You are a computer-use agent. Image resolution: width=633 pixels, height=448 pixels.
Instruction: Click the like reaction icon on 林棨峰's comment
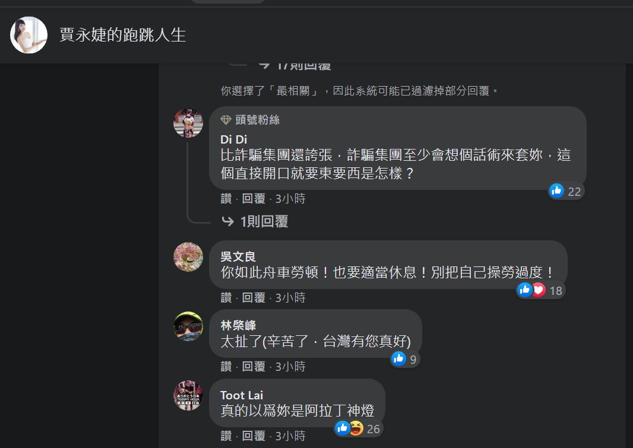click(x=398, y=358)
